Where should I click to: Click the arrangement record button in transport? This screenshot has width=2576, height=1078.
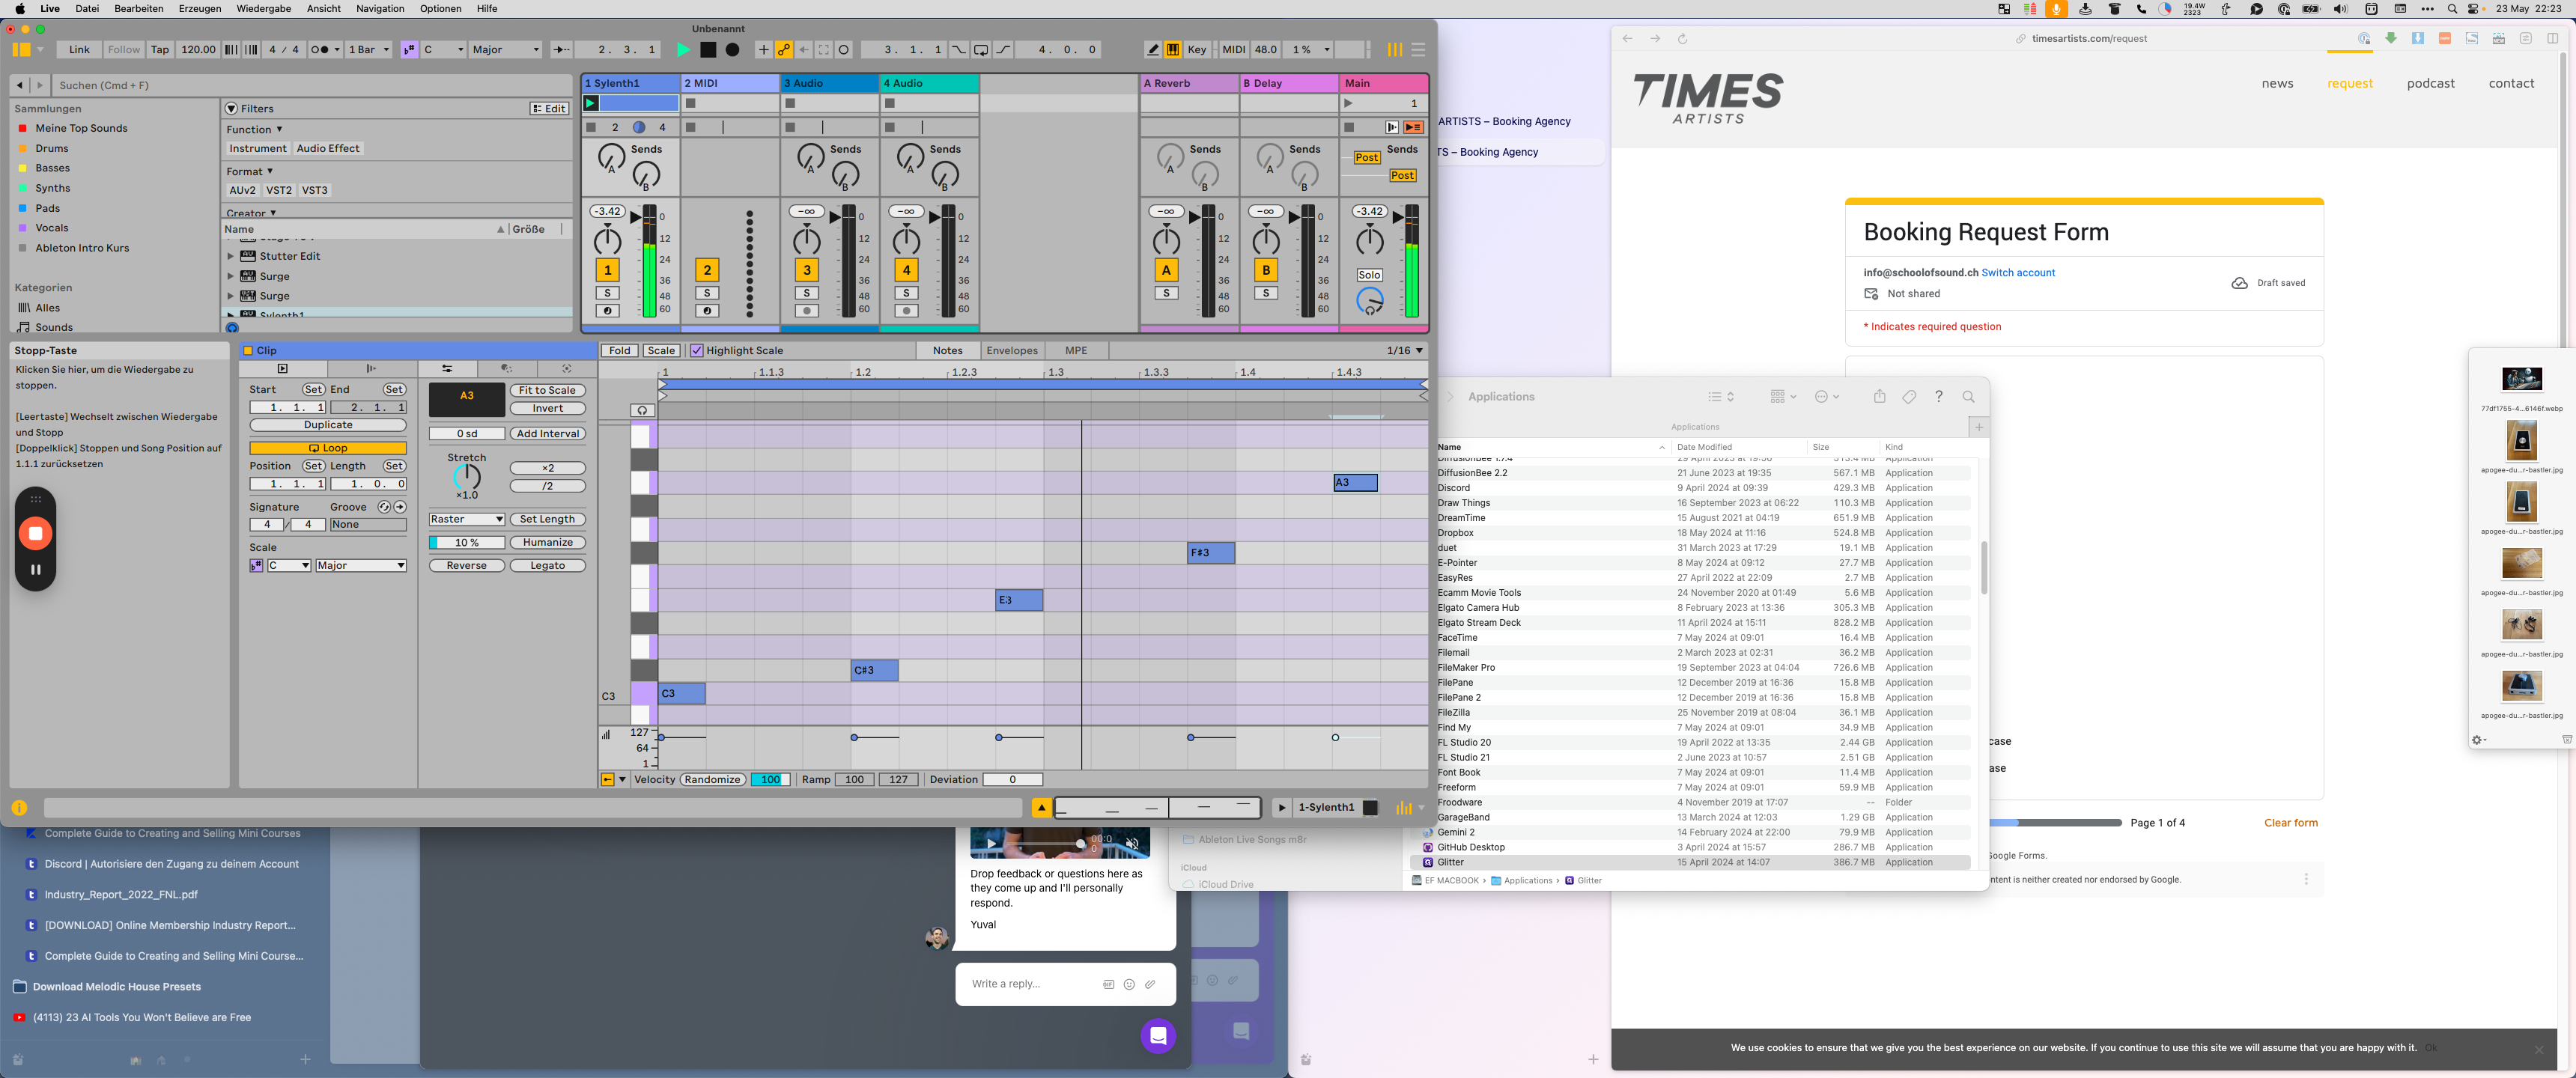coord(733,49)
